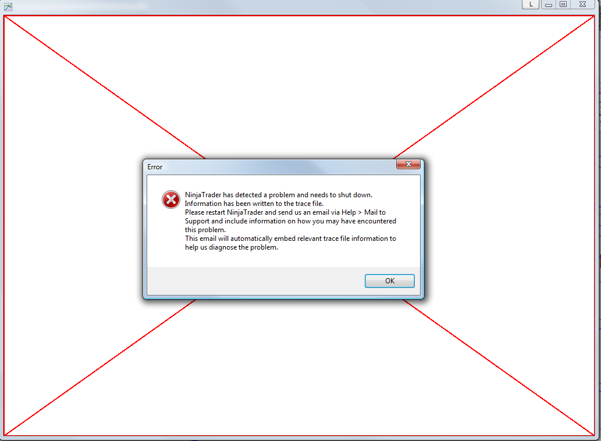Click the "This email will automatically embed" line
This screenshot has height=441, width=601.
coord(290,239)
